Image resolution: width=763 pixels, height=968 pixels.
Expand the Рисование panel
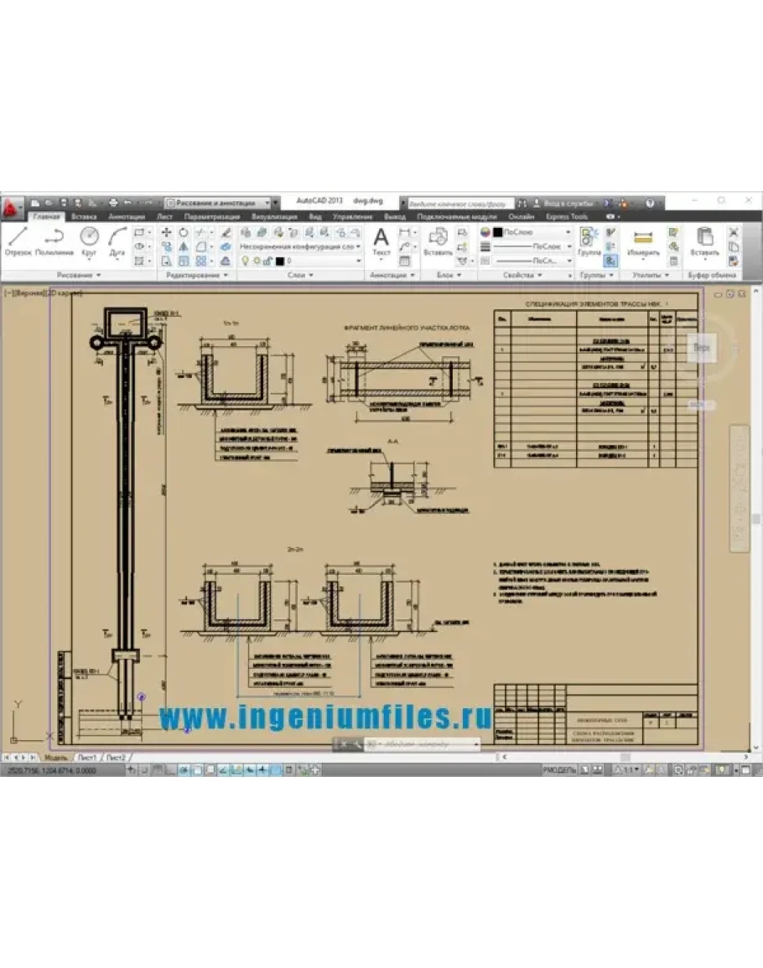[79, 275]
